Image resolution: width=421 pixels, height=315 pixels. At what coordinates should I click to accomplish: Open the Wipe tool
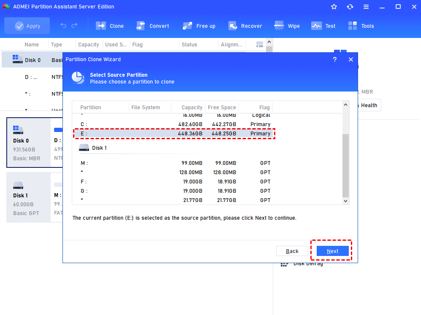pyautogui.click(x=287, y=26)
